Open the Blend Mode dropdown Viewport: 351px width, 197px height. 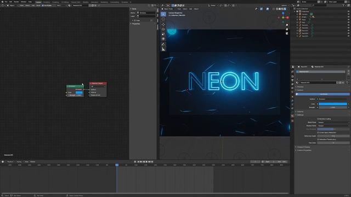tap(333, 123)
